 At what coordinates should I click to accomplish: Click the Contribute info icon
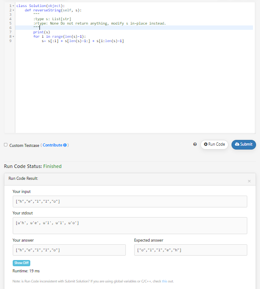point(65,145)
